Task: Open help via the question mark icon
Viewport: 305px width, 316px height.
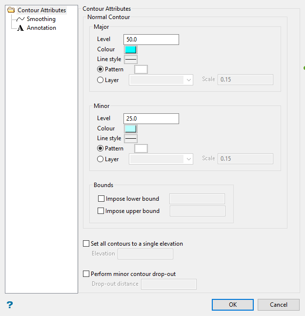Action: pyautogui.click(x=10, y=305)
